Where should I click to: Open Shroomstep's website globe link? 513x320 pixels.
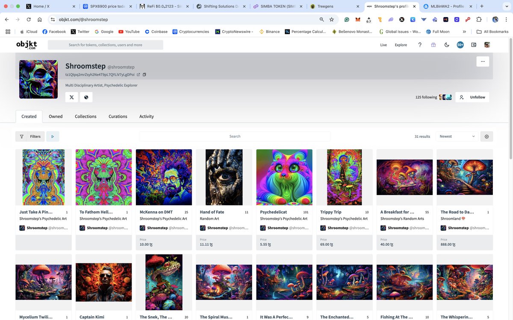point(86,97)
